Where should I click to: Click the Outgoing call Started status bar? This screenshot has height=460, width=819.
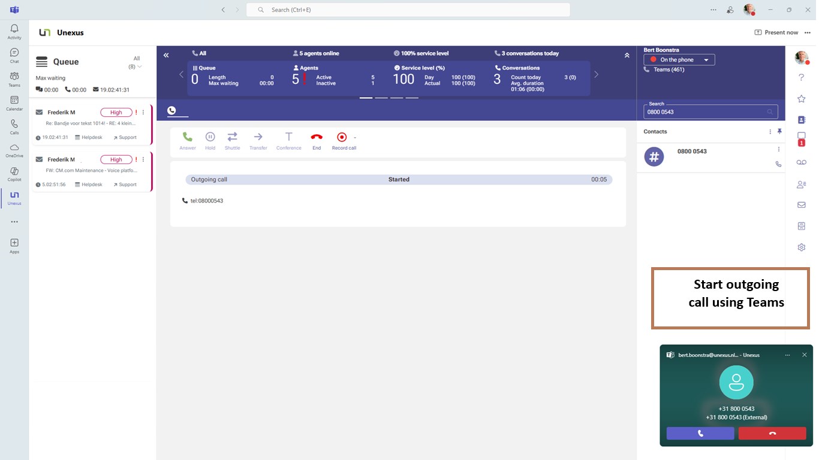399,179
